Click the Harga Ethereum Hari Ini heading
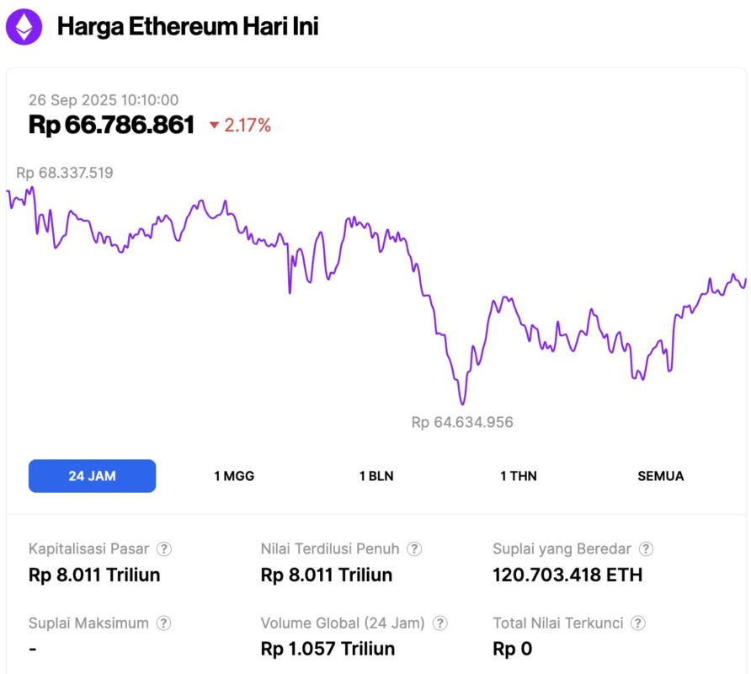751x674 pixels. (189, 26)
